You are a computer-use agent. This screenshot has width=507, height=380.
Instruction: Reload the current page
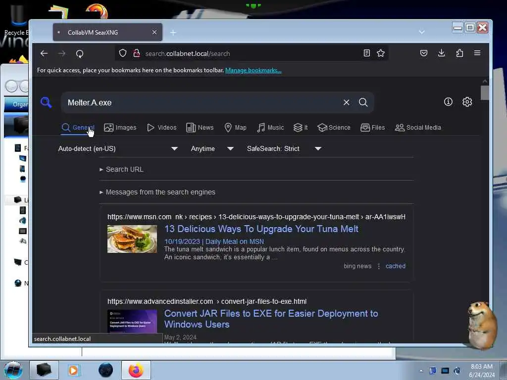pyautogui.click(x=80, y=53)
